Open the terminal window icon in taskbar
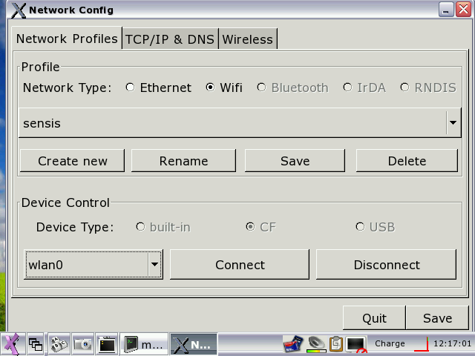This screenshot has height=356, width=475. coord(107,343)
